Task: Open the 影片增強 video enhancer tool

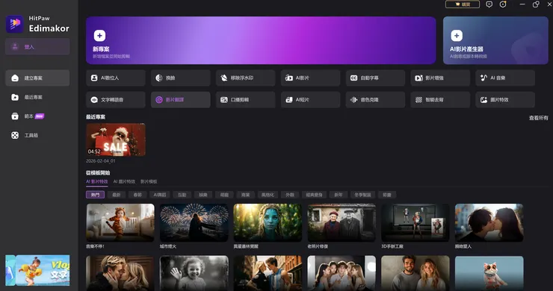Action: click(440, 78)
